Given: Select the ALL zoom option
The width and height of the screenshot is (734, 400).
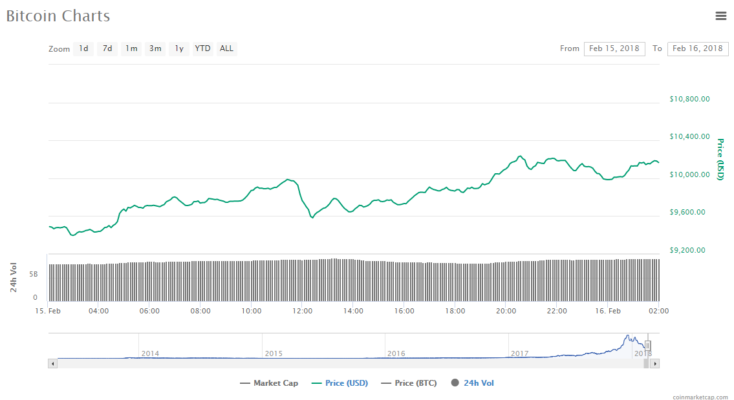Looking at the screenshot, I should click(x=226, y=48).
